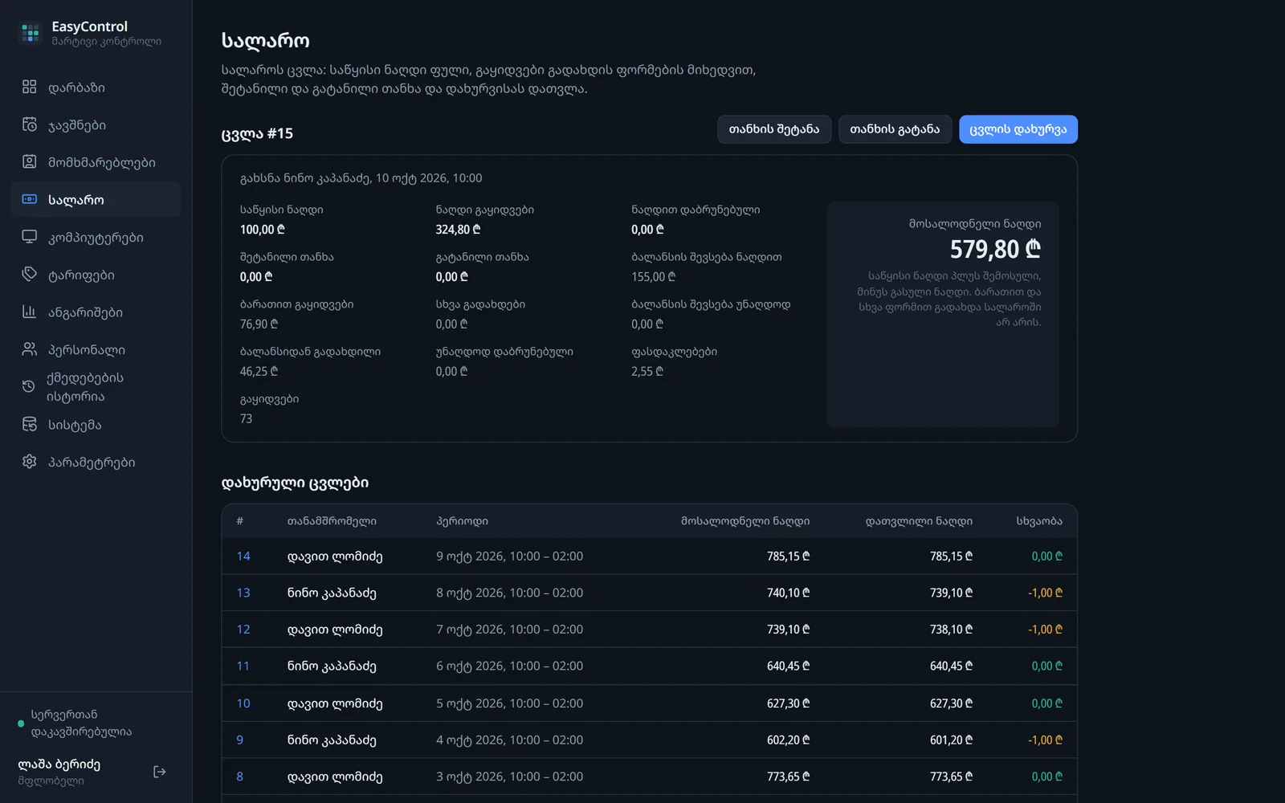
Task: Click the logout arrow icon beside ლაშა ბერიძე
Action: point(160,772)
